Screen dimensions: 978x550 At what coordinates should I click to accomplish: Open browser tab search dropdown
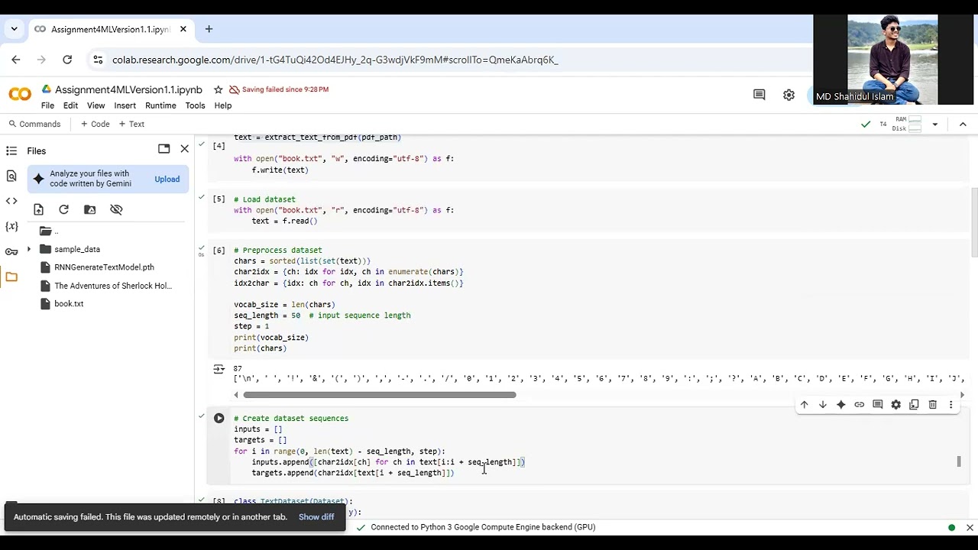14,29
